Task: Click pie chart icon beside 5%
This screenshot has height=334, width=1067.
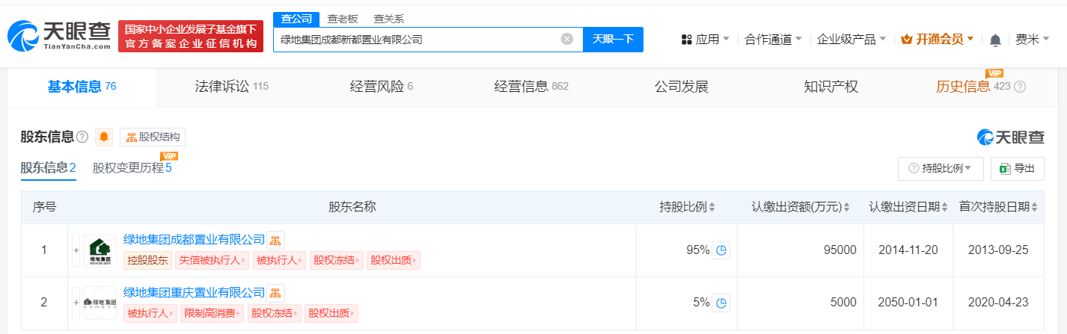Action: click(721, 303)
